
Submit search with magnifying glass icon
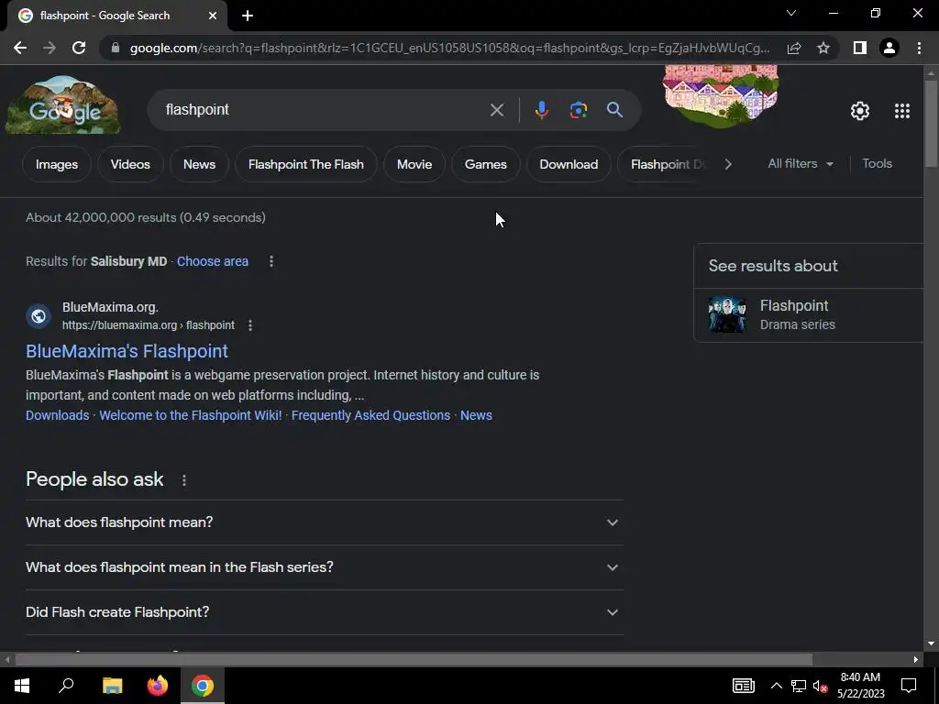[614, 110]
